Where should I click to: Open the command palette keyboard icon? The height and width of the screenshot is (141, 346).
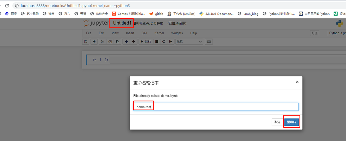[x=209, y=42]
